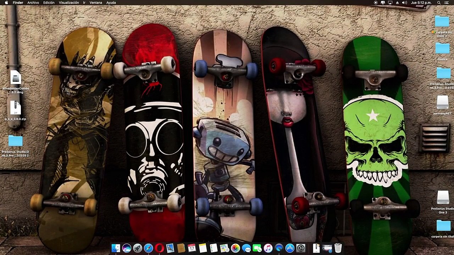This screenshot has width=454, height=255.
Task: Open Notes app from the dock
Action: tap(203, 248)
